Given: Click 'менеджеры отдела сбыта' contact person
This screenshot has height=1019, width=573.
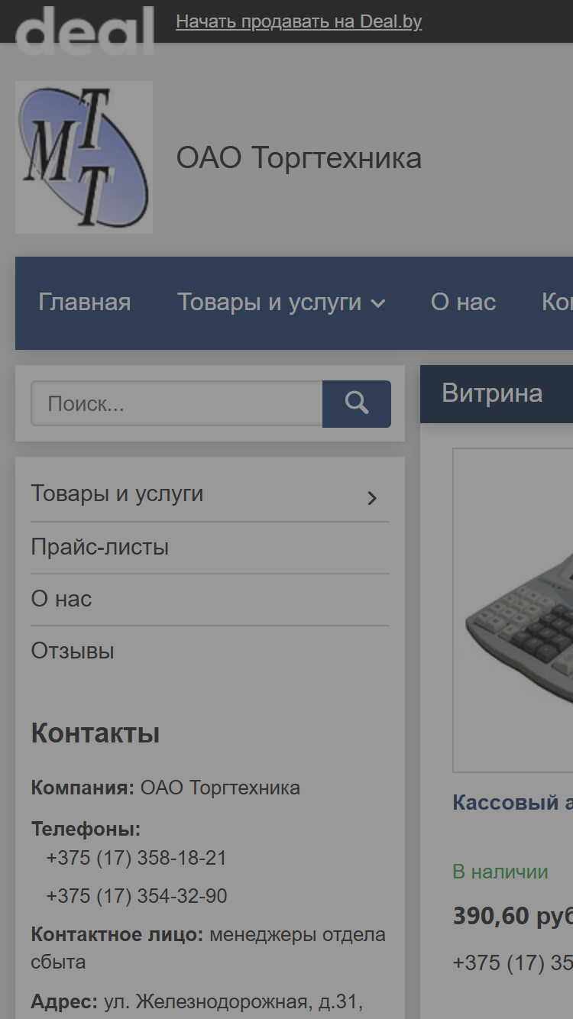Looking at the screenshot, I should point(208,948).
